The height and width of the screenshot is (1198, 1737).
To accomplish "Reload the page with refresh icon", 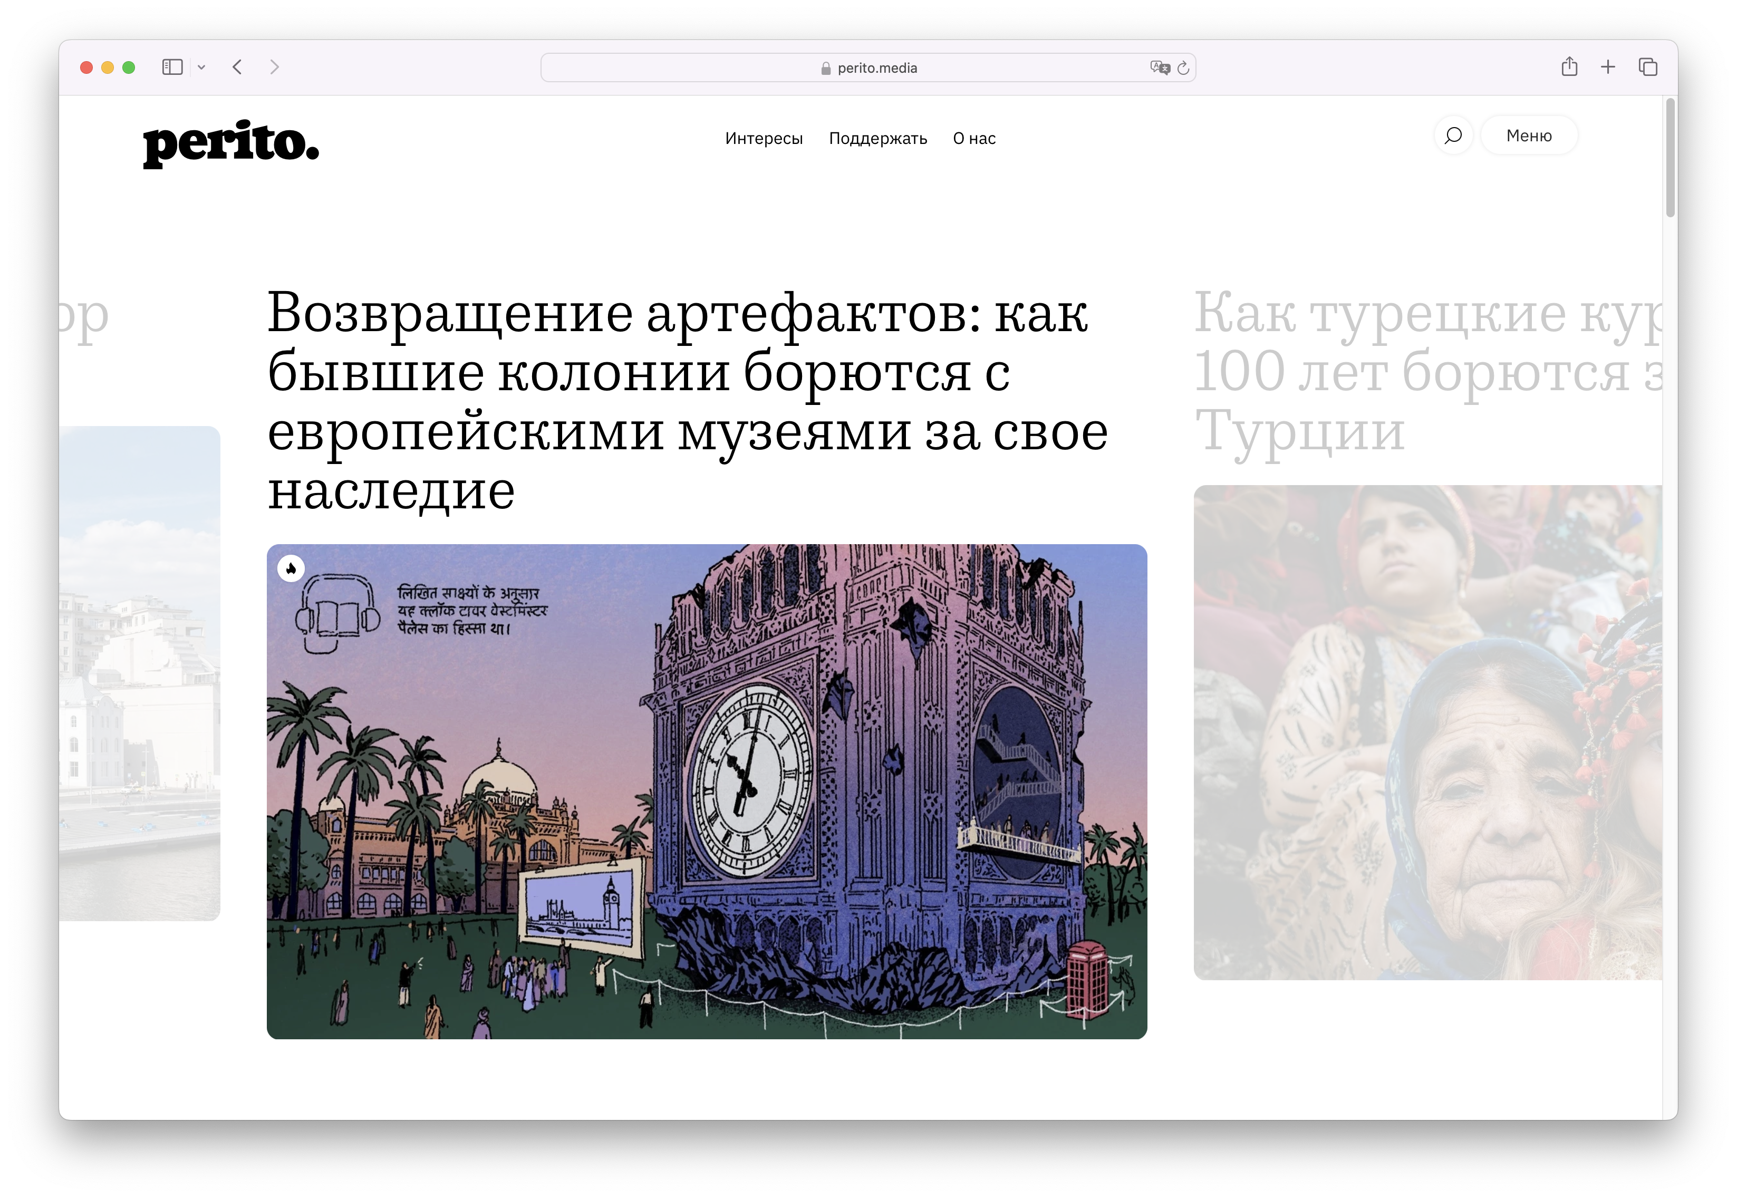I will 1184,67.
